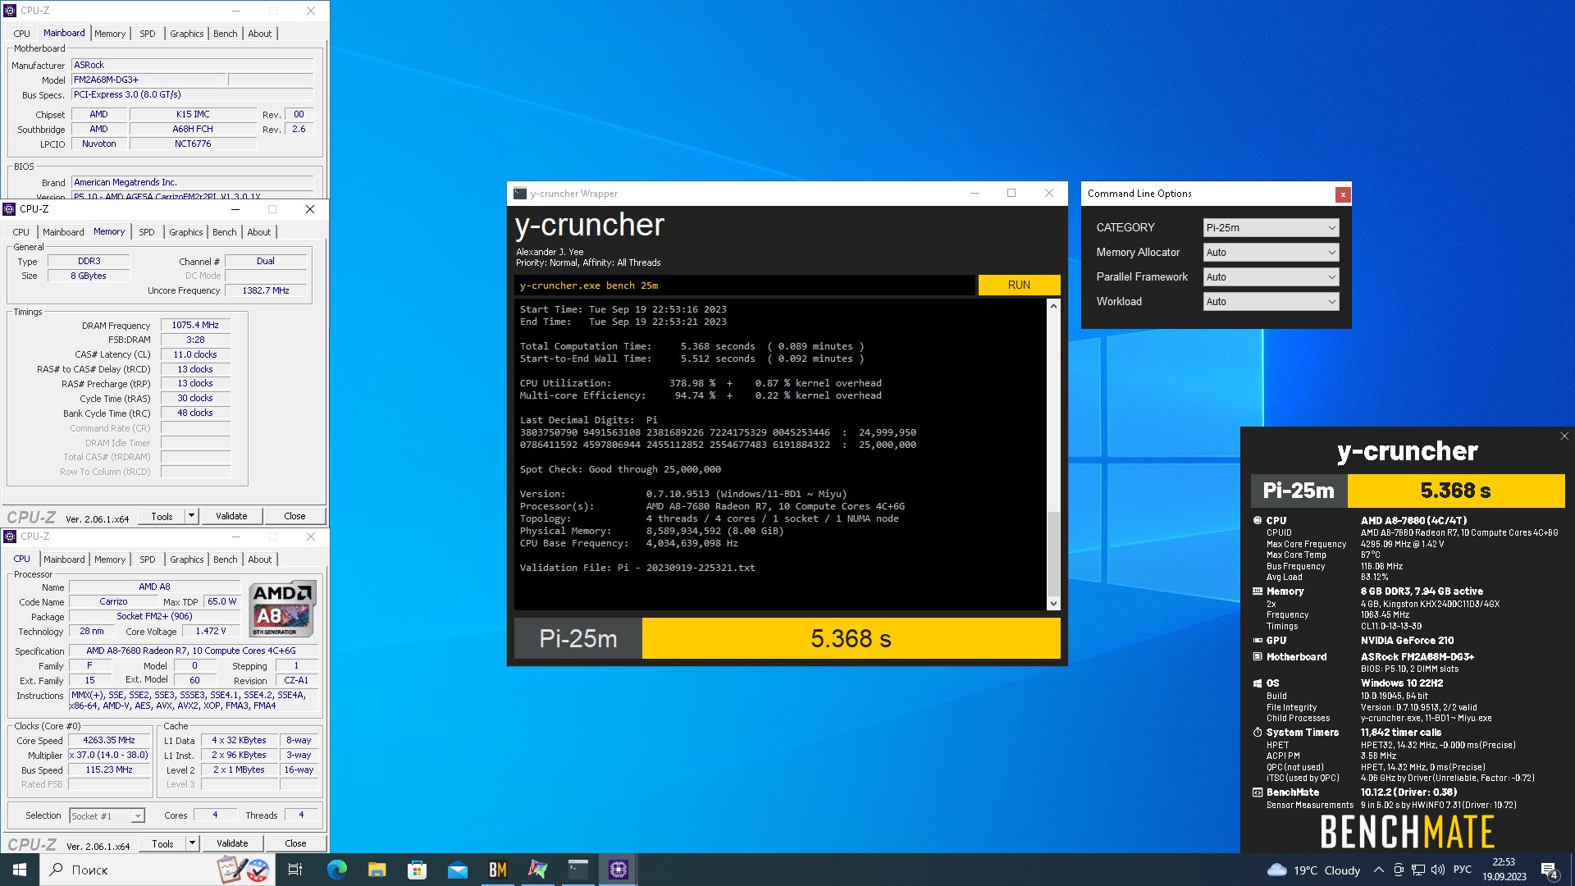Viewport: 1575px width, 886px height.
Task: Open the CATEGORY dropdown showing Pi-25m
Action: coord(1271,228)
